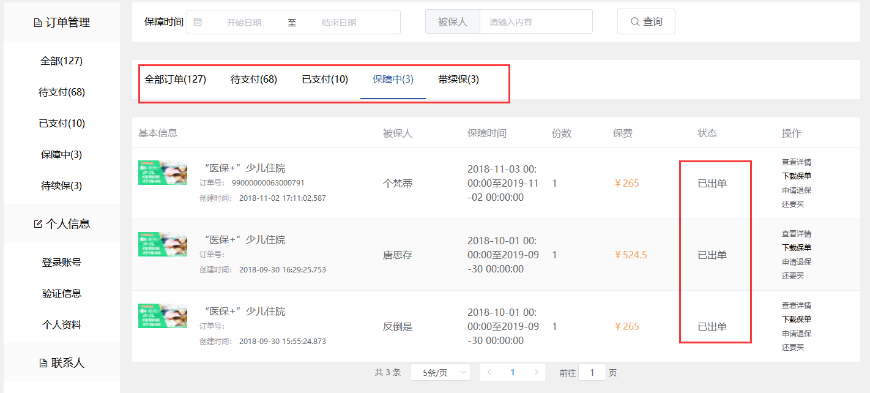Click the 查询 search button
This screenshot has height=393, width=870.
(646, 21)
